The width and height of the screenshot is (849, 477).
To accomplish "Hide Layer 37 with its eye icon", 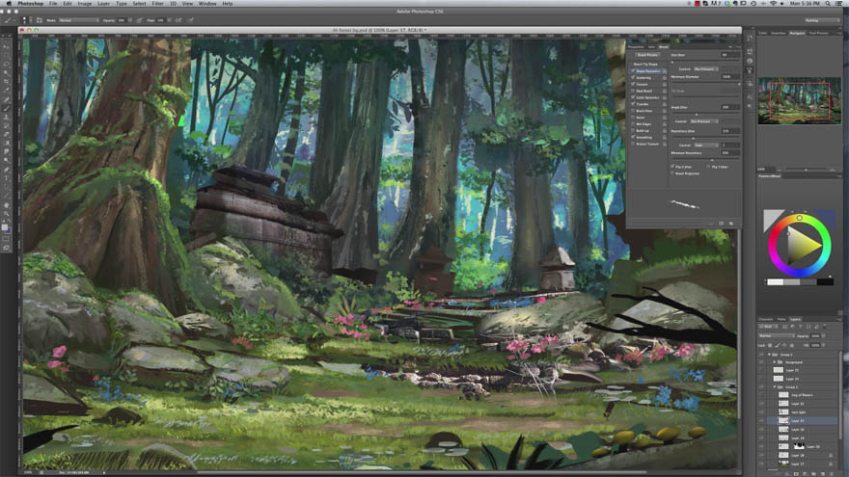I will 761,421.
